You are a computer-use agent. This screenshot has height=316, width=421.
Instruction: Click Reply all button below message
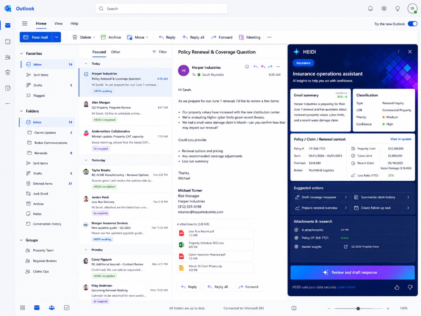218,287
